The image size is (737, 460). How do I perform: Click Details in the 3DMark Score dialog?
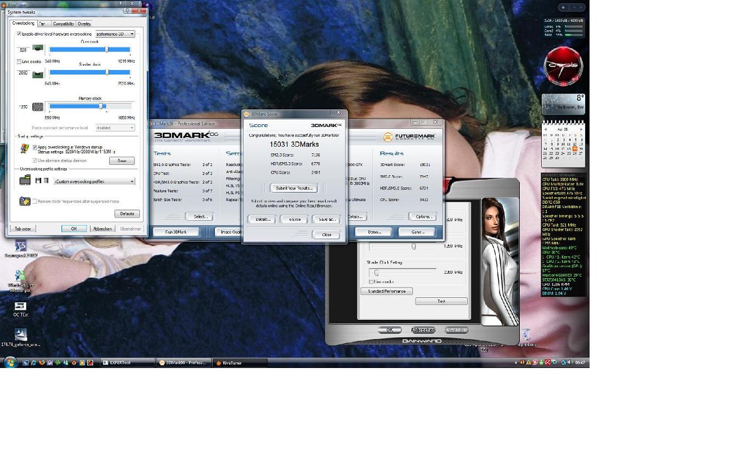tap(262, 219)
